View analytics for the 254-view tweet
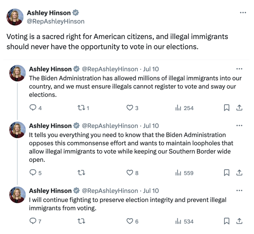 click(184, 108)
